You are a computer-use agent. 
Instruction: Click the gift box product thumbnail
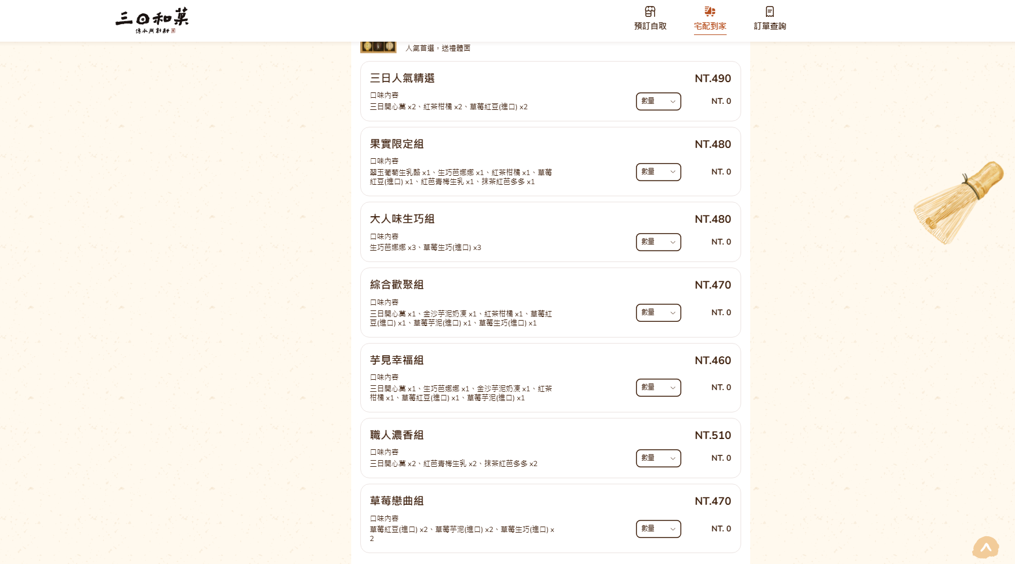point(378,46)
